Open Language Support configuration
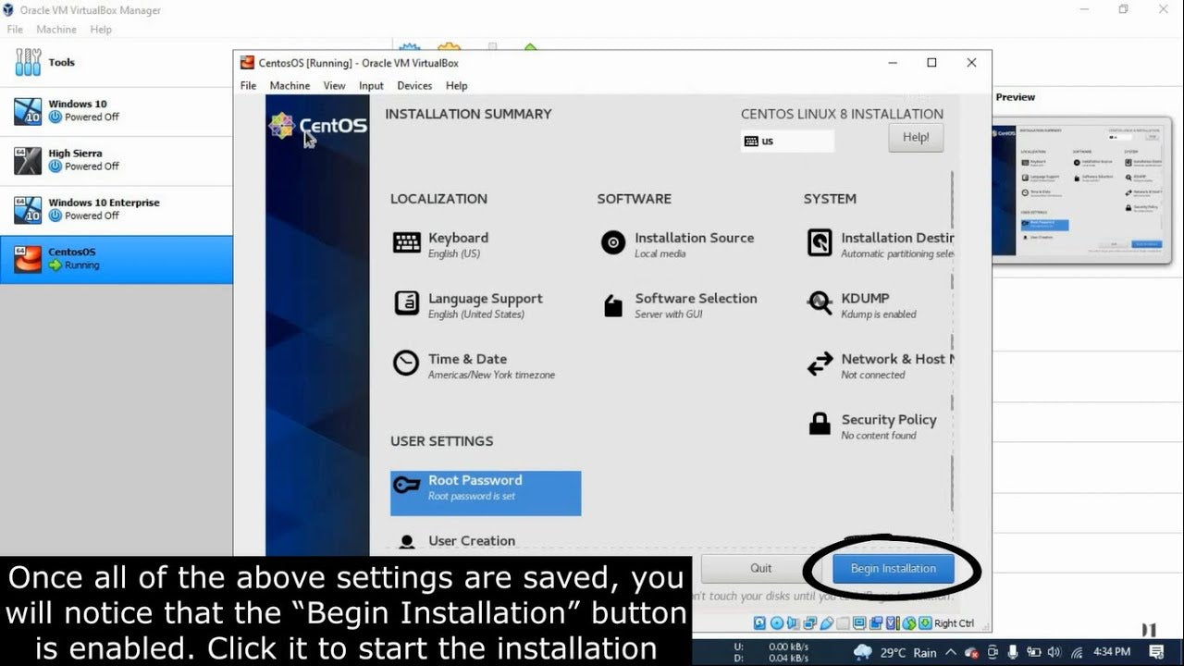 pyautogui.click(x=468, y=304)
